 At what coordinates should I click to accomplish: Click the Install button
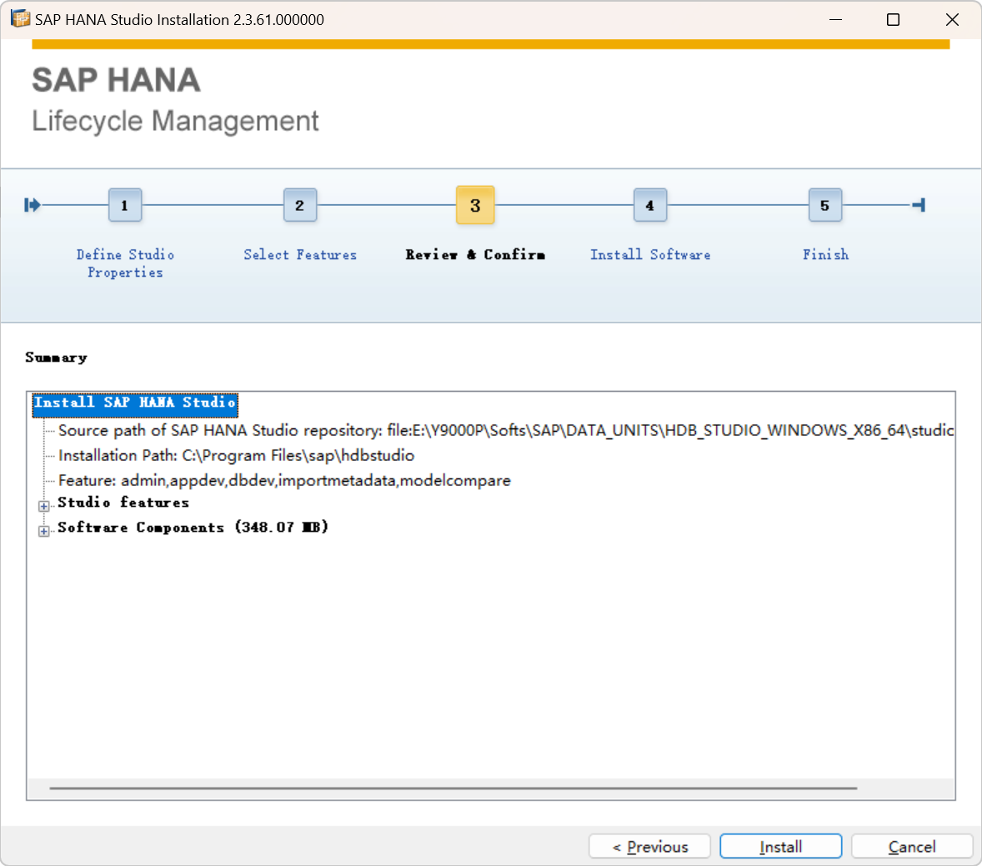coord(780,847)
